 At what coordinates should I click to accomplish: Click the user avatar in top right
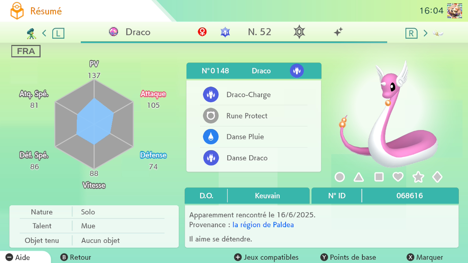point(454,11)
